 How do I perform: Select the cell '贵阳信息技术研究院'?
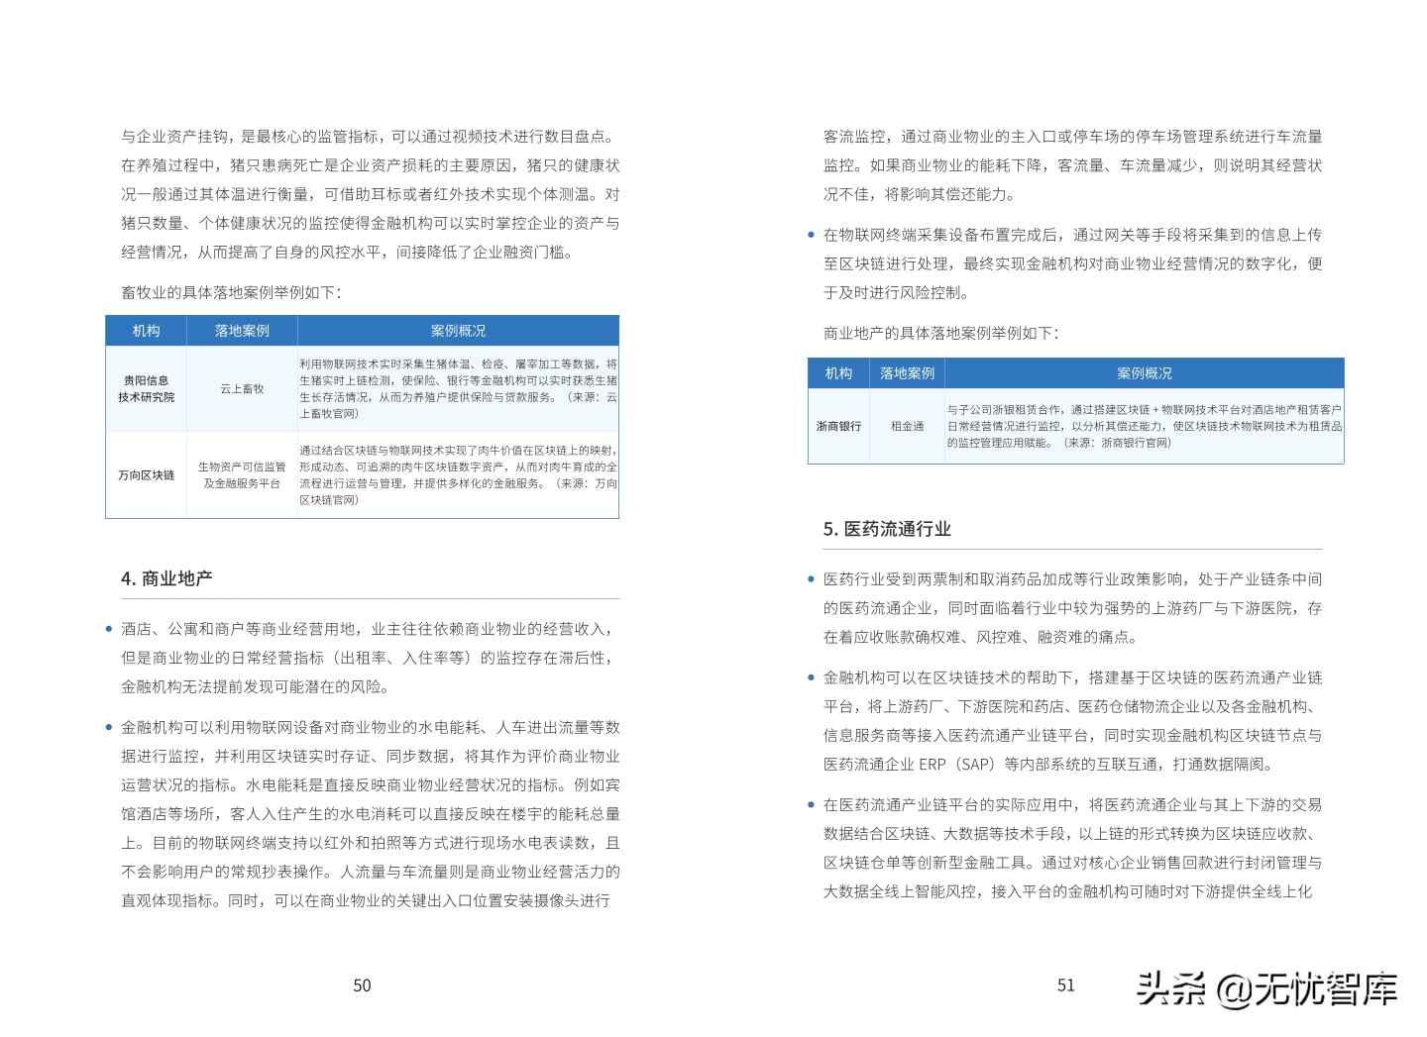click(x=146, y=388)
